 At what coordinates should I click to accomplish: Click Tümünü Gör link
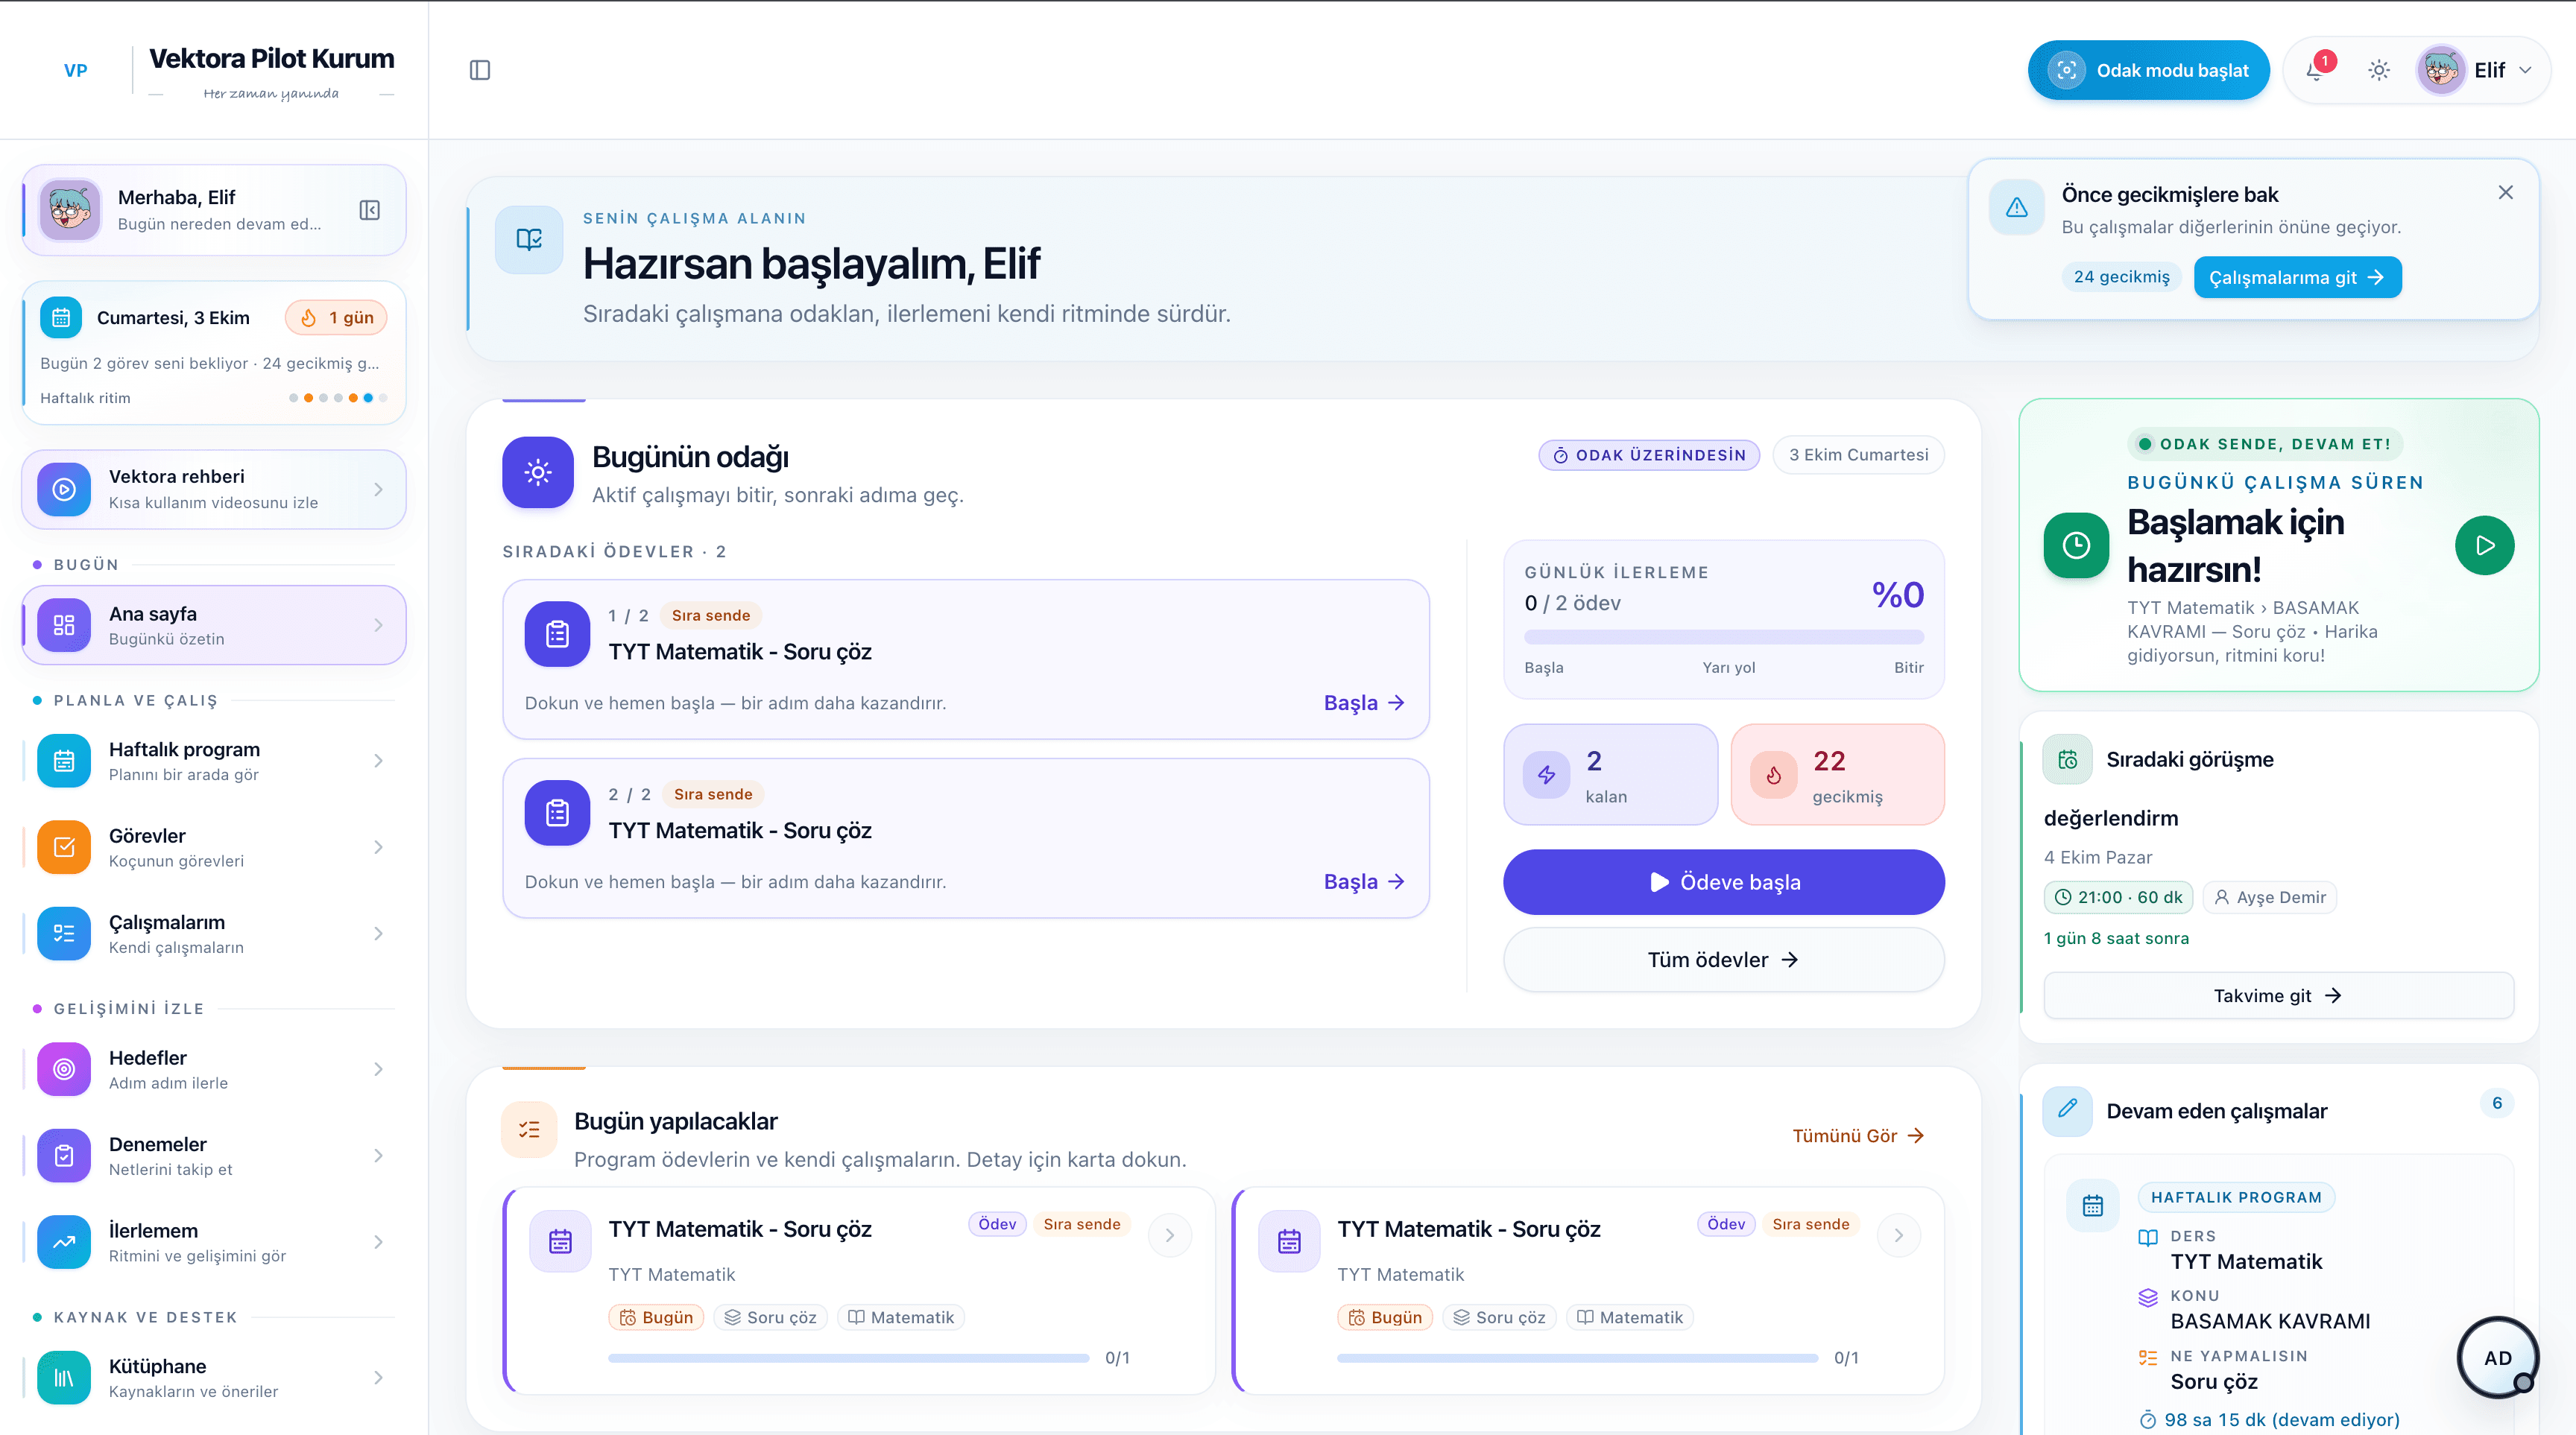point(1858,1135)
